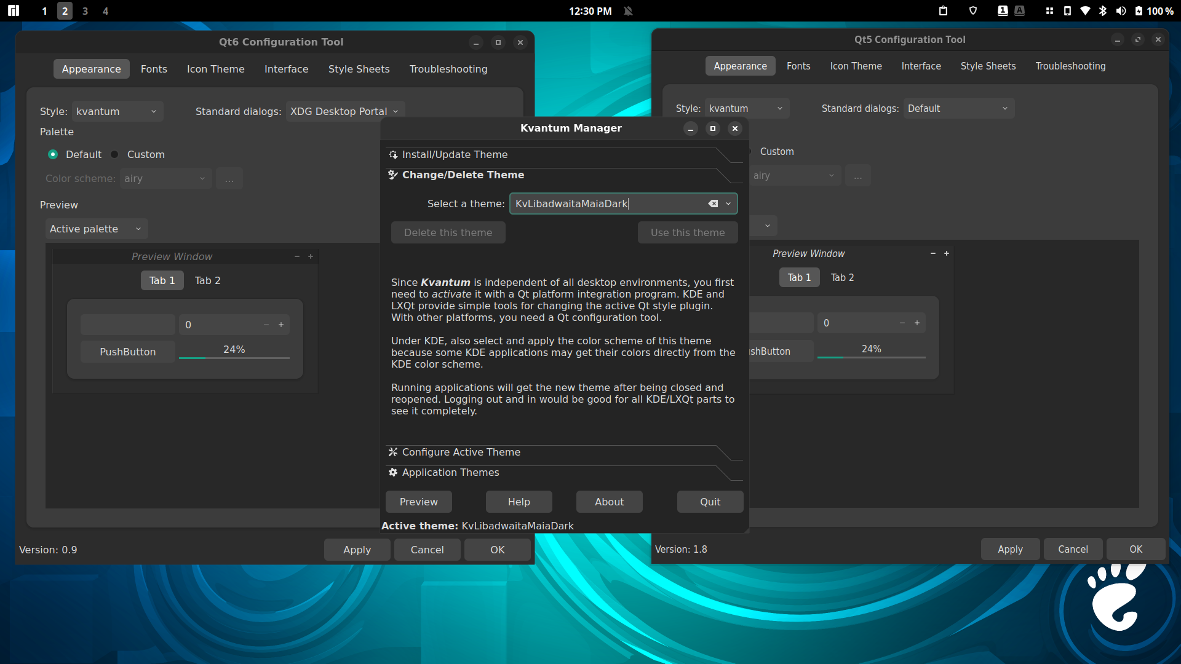
Task: Click PushButton in Qt6 preview
Action: [x=127, y=352]
